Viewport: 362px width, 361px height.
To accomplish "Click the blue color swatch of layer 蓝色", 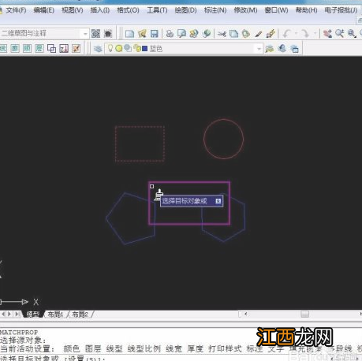I will [144, 49].
